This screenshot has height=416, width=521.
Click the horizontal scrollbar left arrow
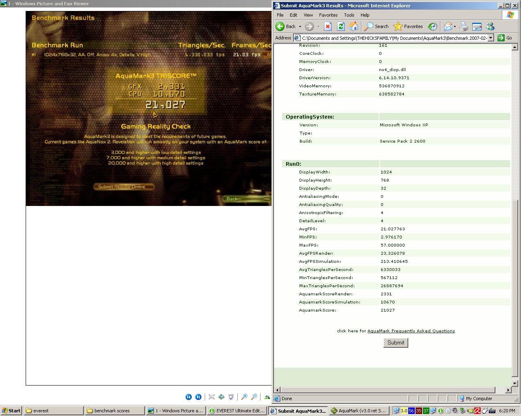tap(277, 390)
